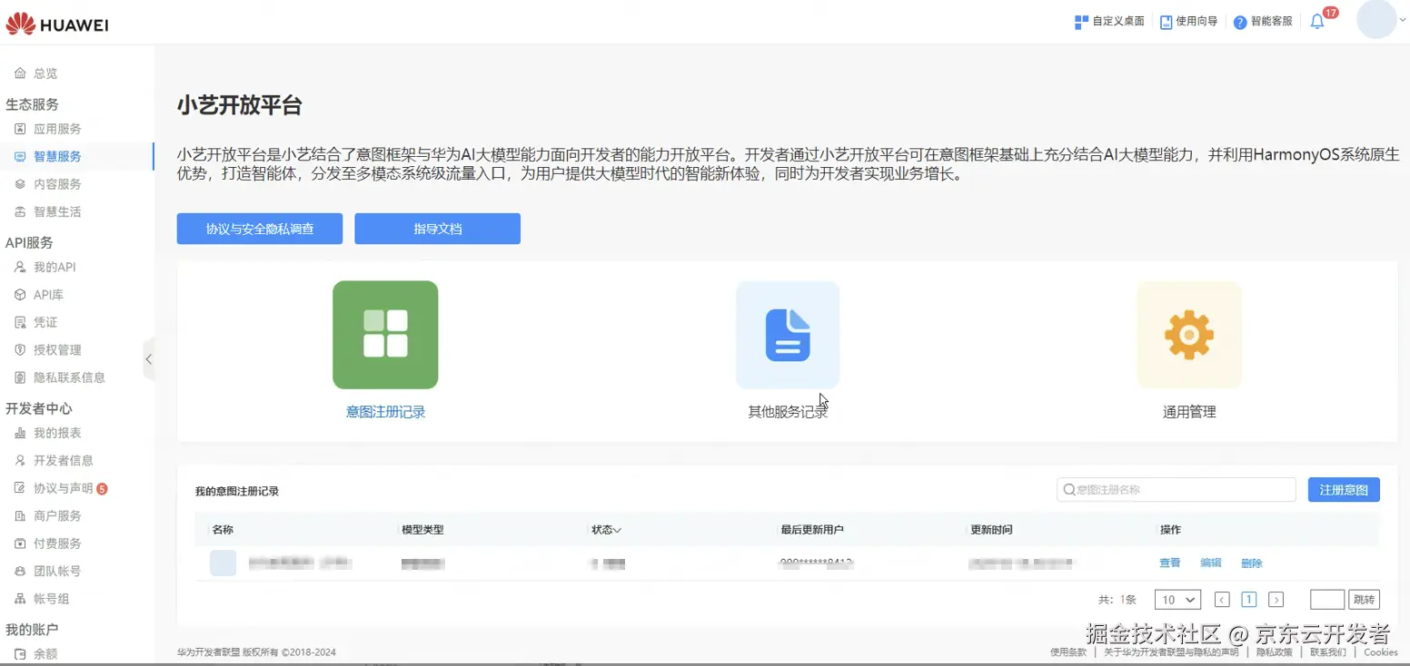Open page size dropdown showing 10
1410x666 pixels.
[x=1177, y=600]
